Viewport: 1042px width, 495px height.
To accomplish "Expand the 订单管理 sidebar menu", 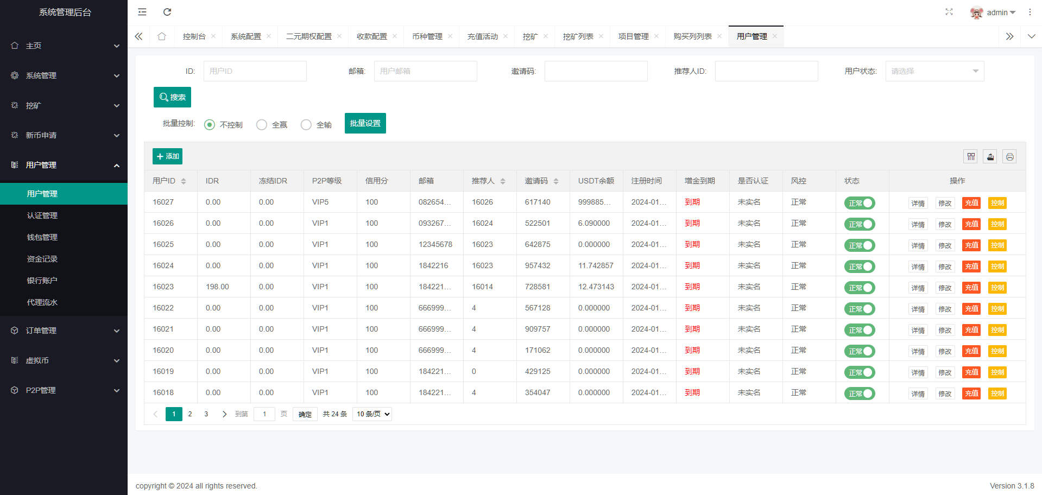I will (64, 331).
